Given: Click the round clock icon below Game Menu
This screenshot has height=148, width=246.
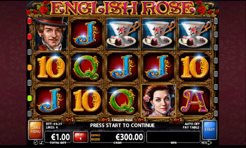Looking at the screenshot, I should tap(36, 143).
